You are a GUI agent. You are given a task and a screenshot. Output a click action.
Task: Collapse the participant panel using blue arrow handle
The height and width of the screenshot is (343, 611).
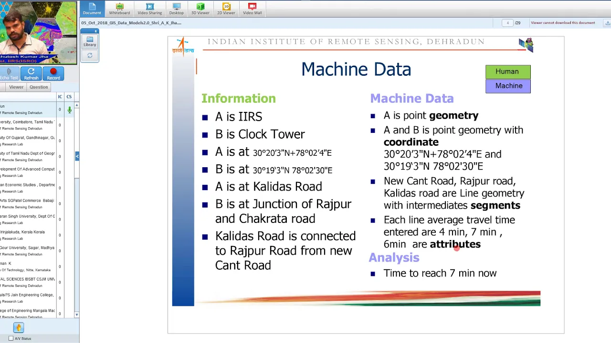pyautogui.click(x=77, y=156)
